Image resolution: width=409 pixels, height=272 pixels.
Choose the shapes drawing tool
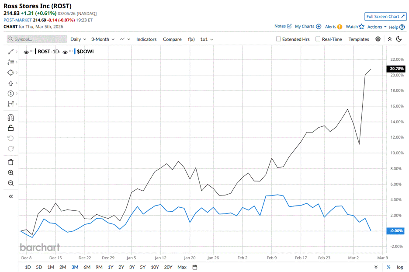[x=10, y=73]
